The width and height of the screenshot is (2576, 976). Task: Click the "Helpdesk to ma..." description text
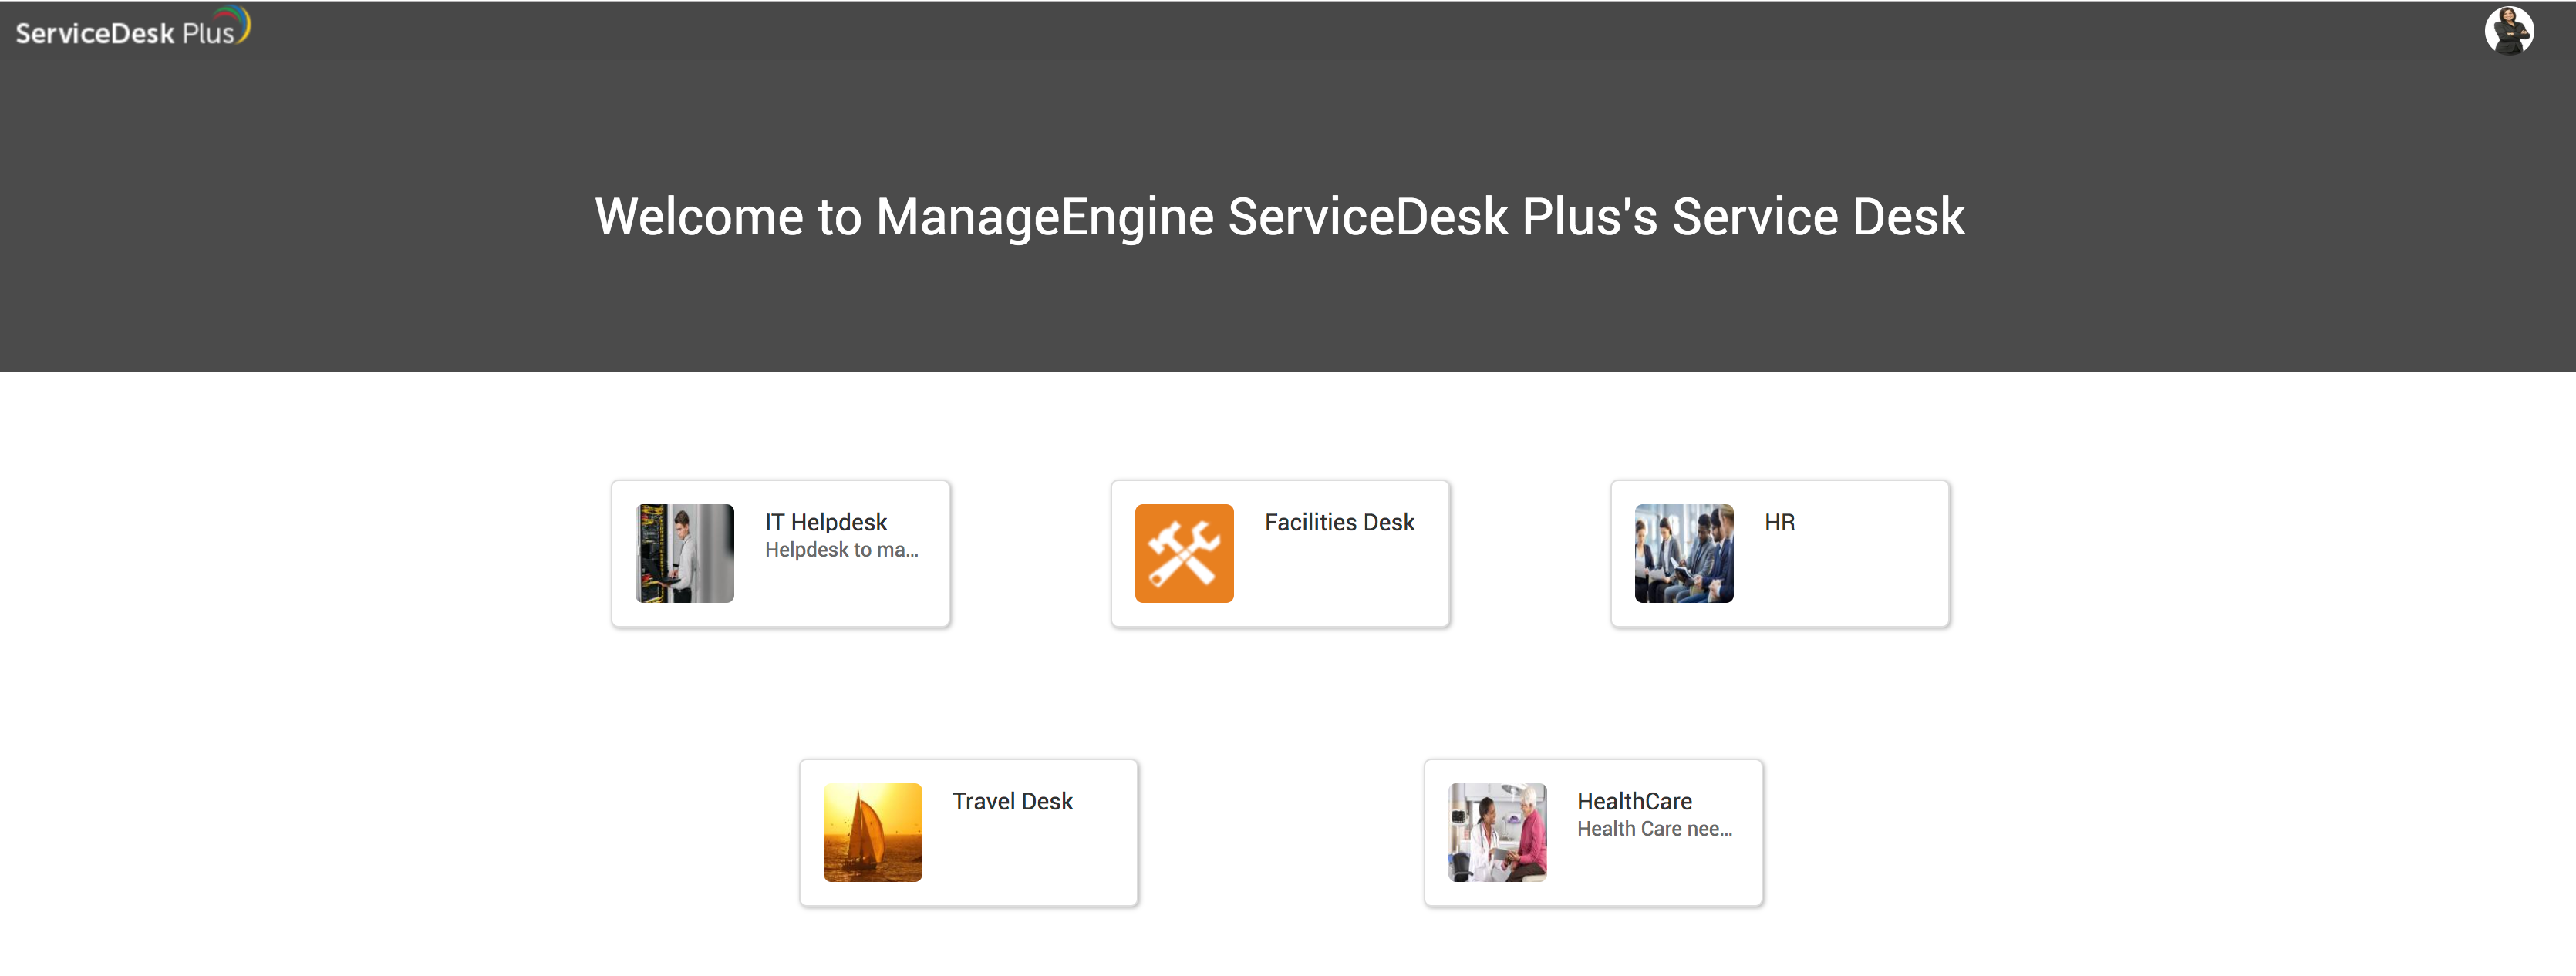[x=841, y=550]
